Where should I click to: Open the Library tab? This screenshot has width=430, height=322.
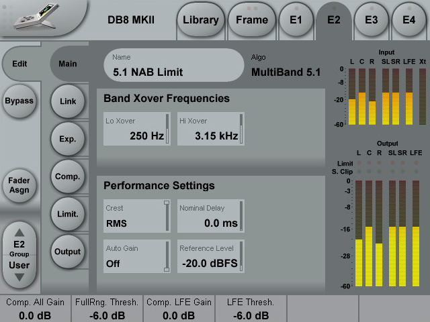click(x=201, y=19)
